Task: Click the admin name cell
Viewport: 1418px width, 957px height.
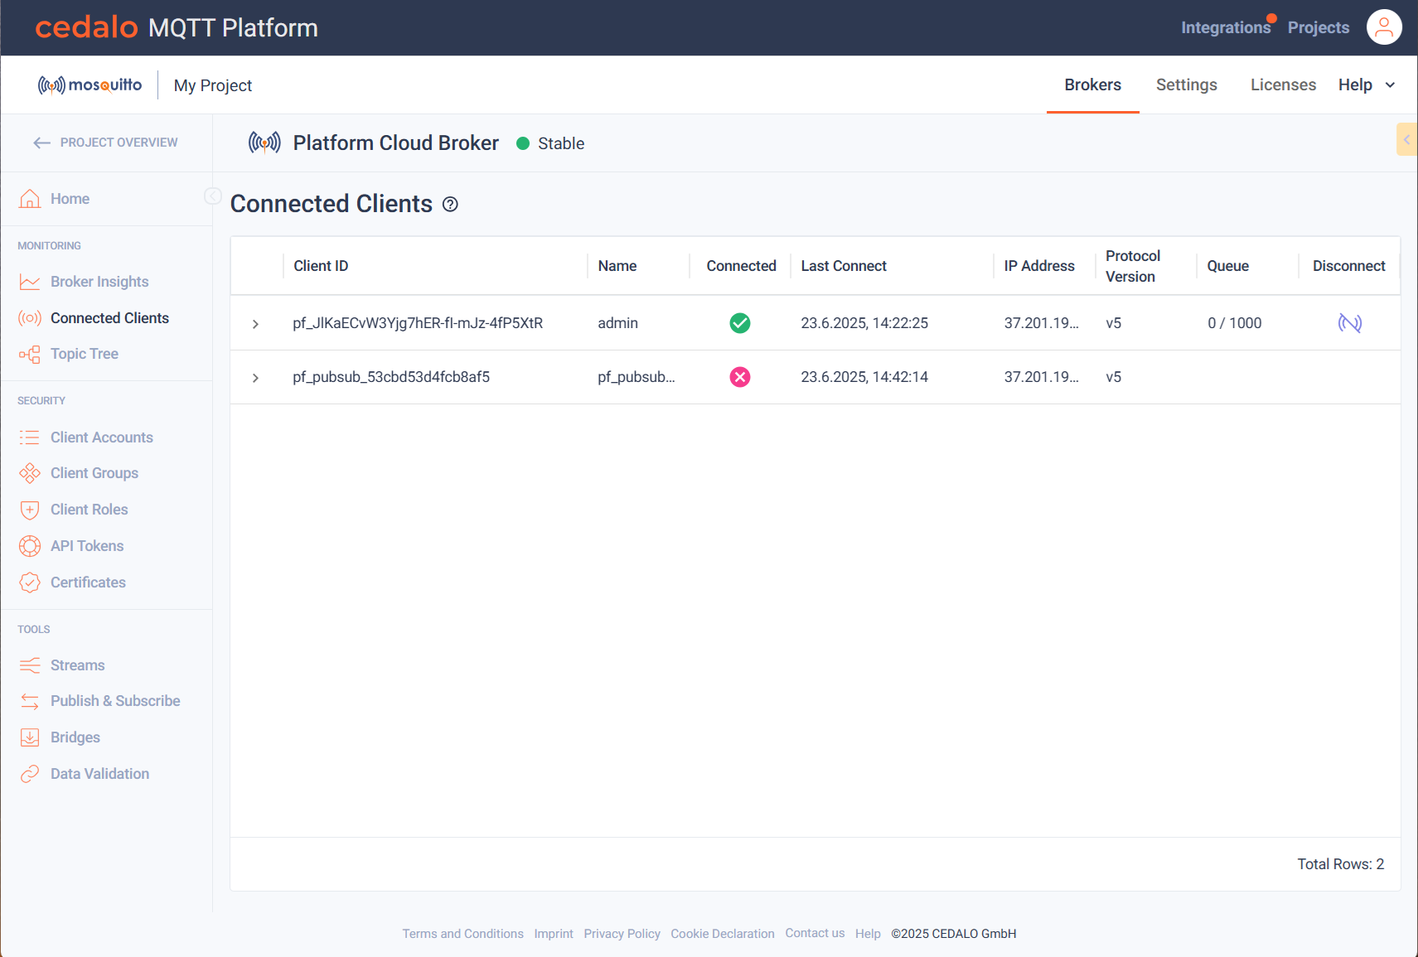Action: (x=617, y=323)
